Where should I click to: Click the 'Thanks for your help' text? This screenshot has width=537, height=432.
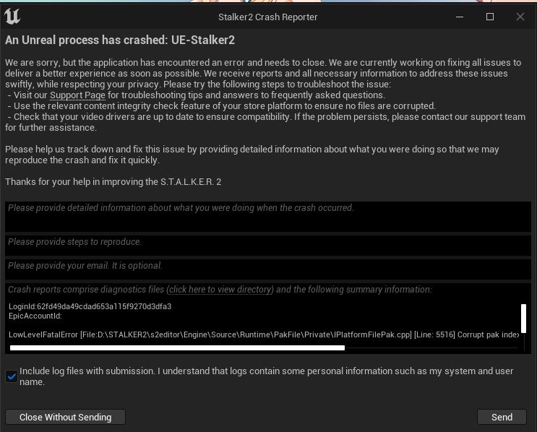pos(113,182)
